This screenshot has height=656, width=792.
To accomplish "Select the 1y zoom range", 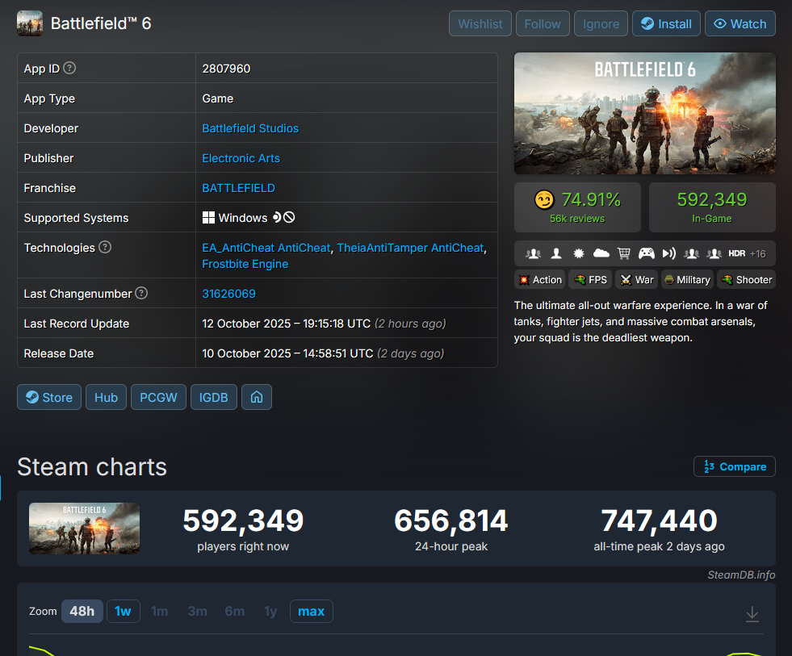I will [x=270, y=611].
